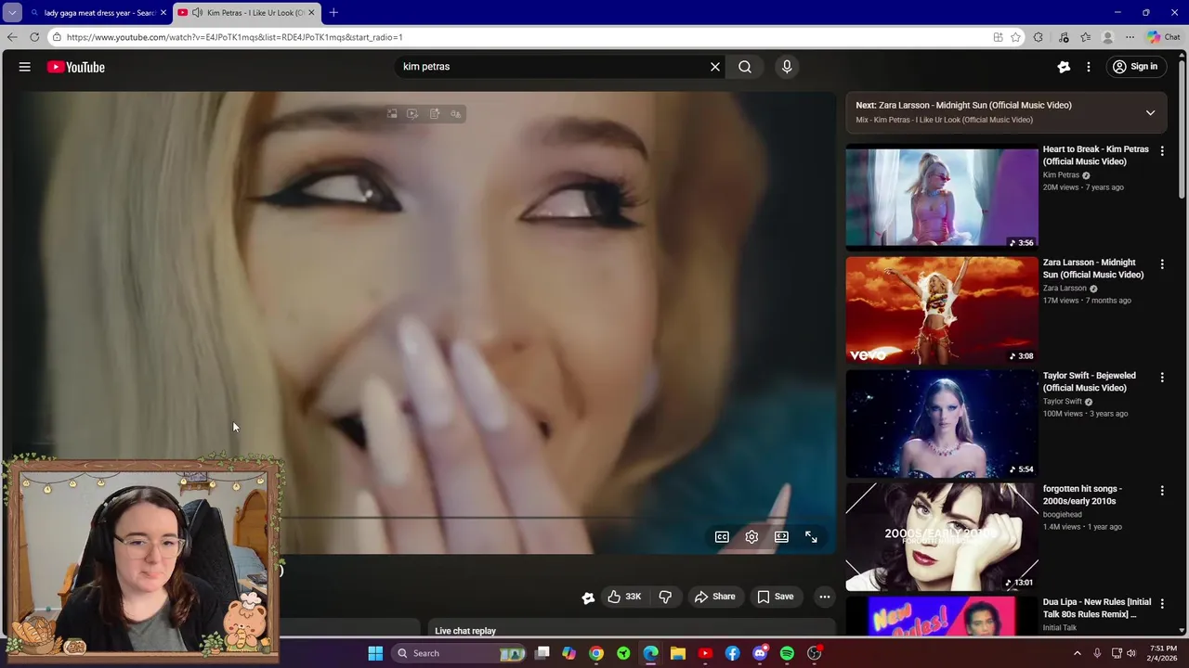Open the YouTube guide hamburger menu
This screenshot has width=1189, height=668.
click(x=25, y=67)
